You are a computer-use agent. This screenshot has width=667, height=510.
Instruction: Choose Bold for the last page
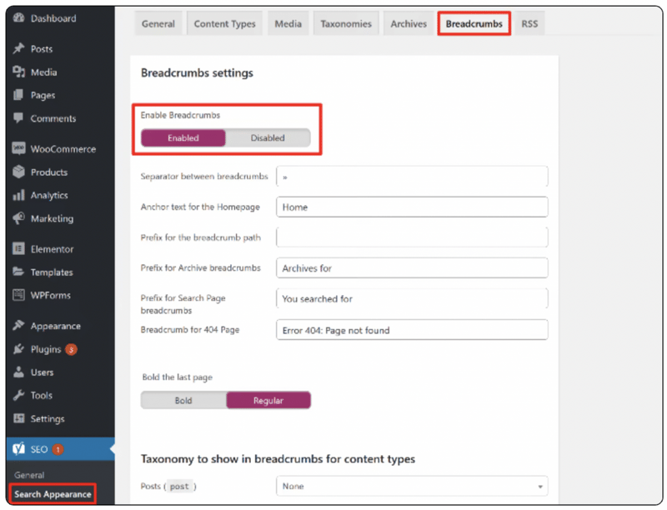tap(183, 400)
